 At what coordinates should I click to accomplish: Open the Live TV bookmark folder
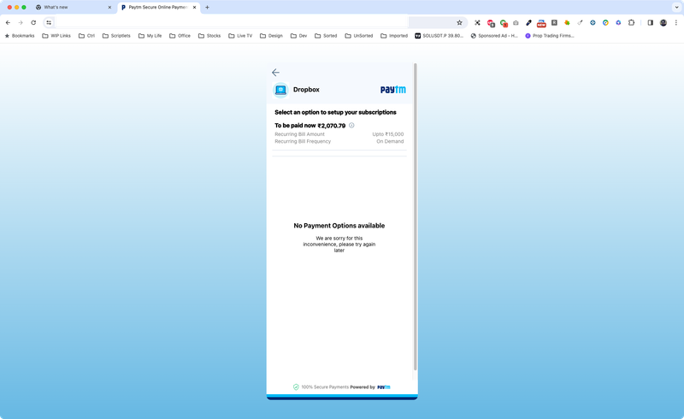coord(240,36)
